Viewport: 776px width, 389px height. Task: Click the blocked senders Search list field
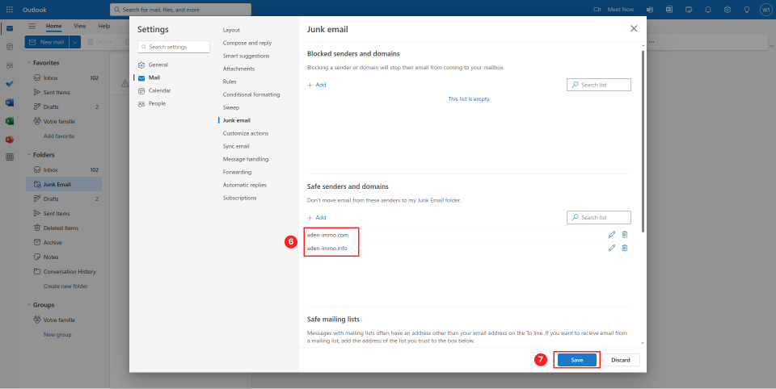[x=599, y=85]
